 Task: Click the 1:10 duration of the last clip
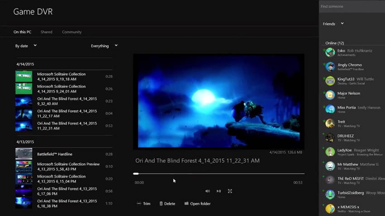point(109,203)
